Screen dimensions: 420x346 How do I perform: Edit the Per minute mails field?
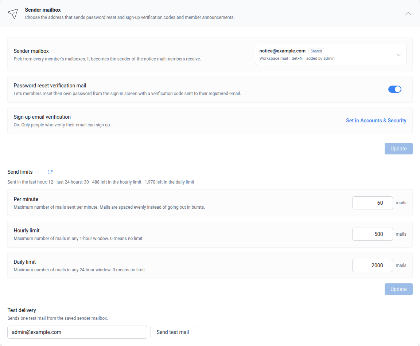click(x=372, y=203)
